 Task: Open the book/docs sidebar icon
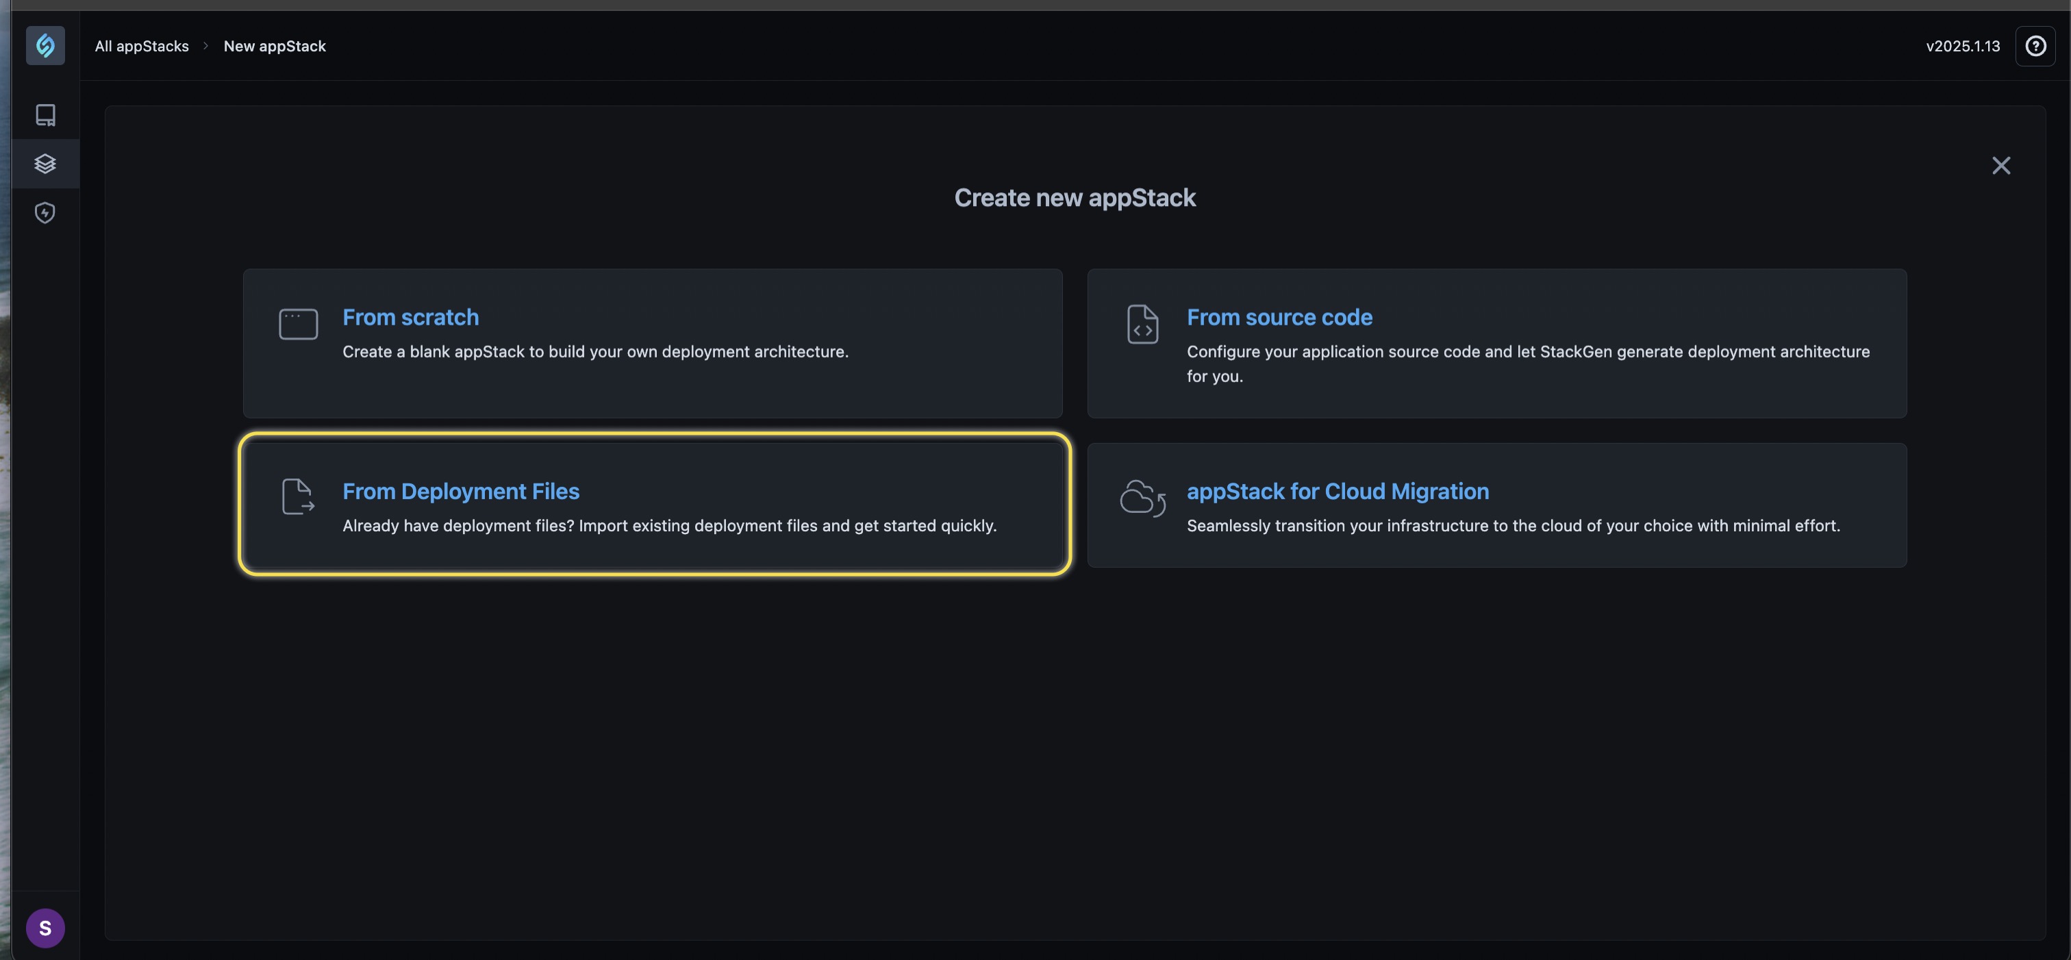[x=45, y=115]
